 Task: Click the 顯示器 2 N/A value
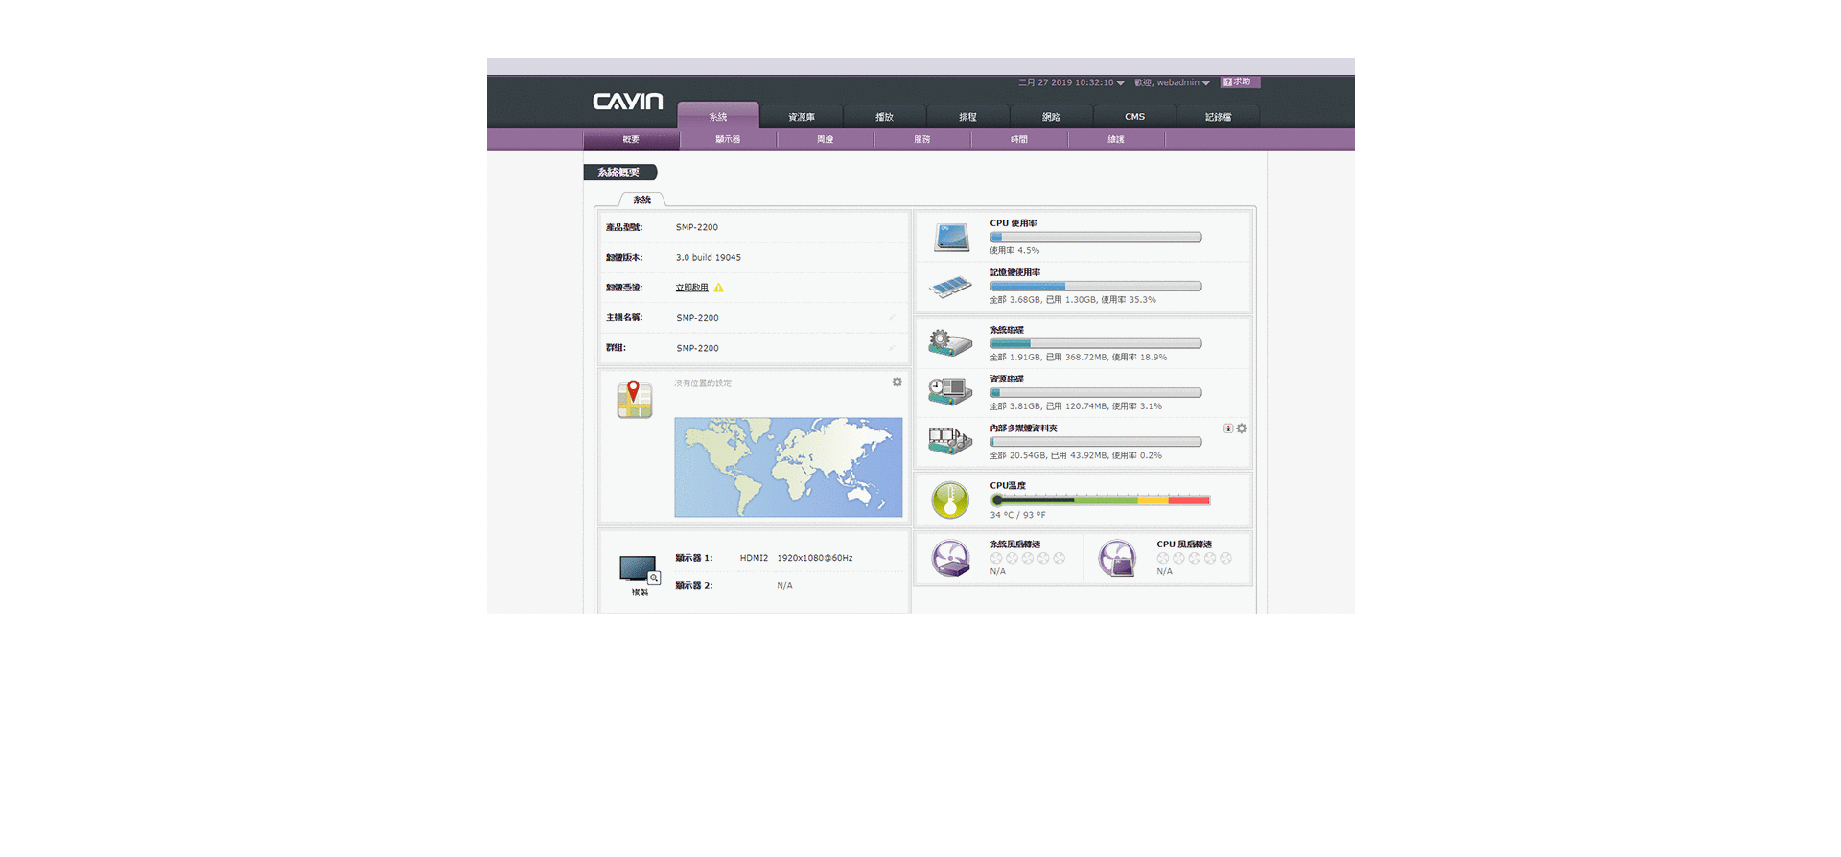784,586
